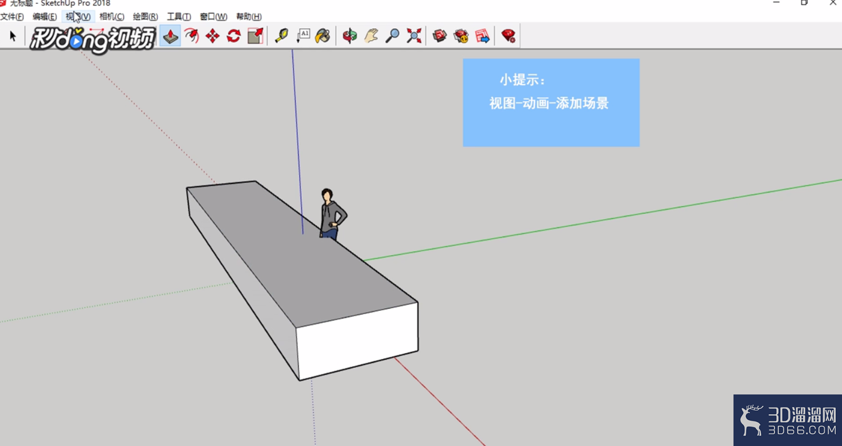Click the Send to LayOut icon

(x=482, y=36)
